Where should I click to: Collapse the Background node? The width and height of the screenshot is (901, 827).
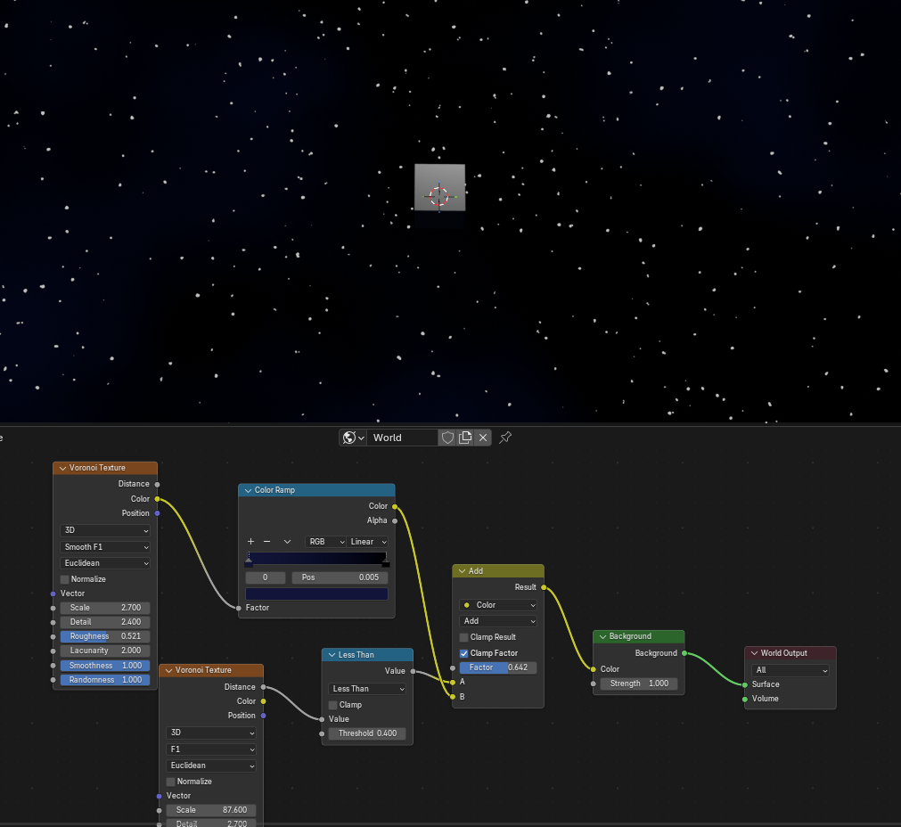tap(602, 637)
